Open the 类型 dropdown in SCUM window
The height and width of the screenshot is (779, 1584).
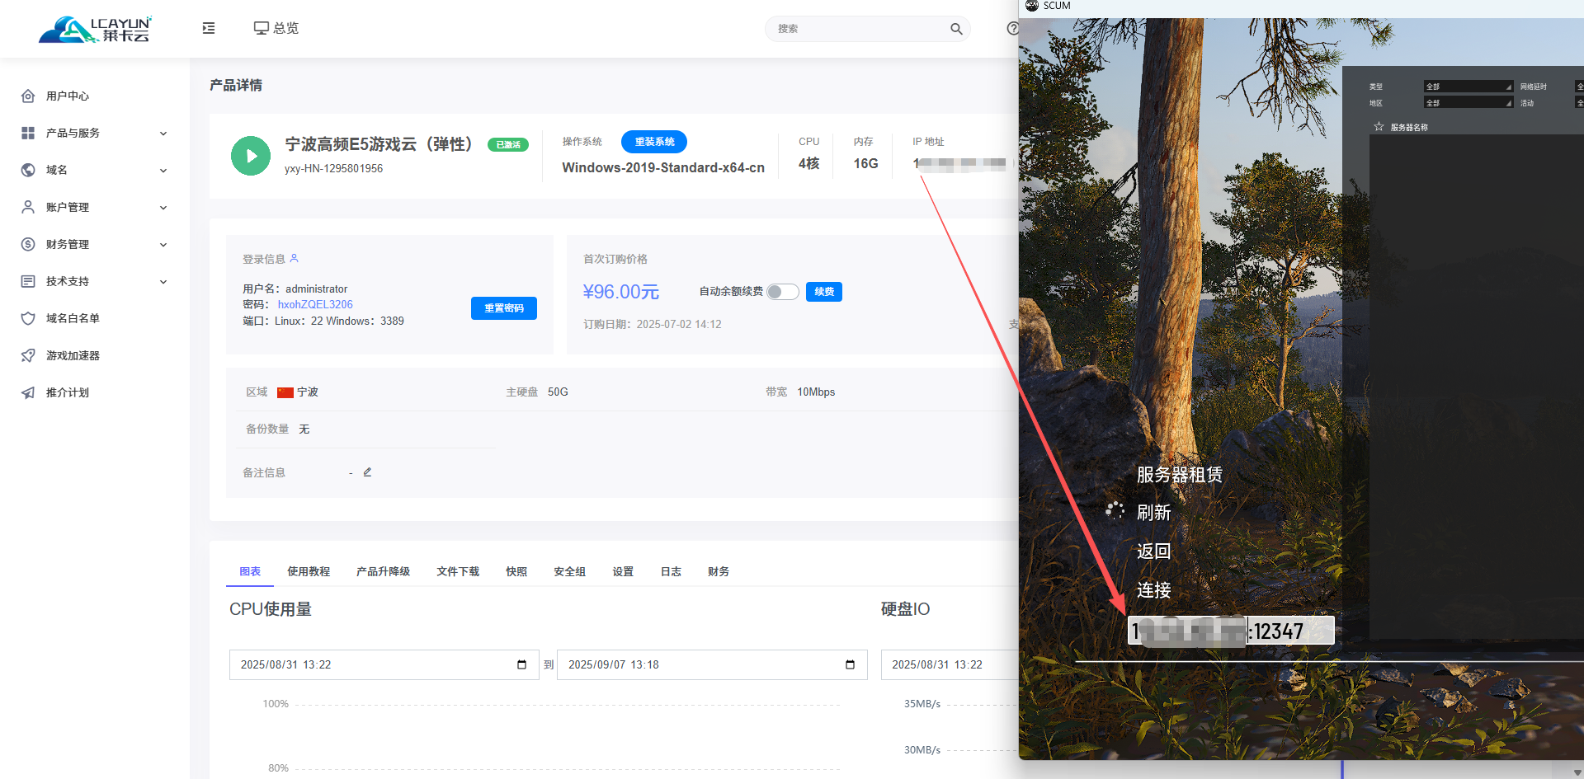tap(1468, 87)
